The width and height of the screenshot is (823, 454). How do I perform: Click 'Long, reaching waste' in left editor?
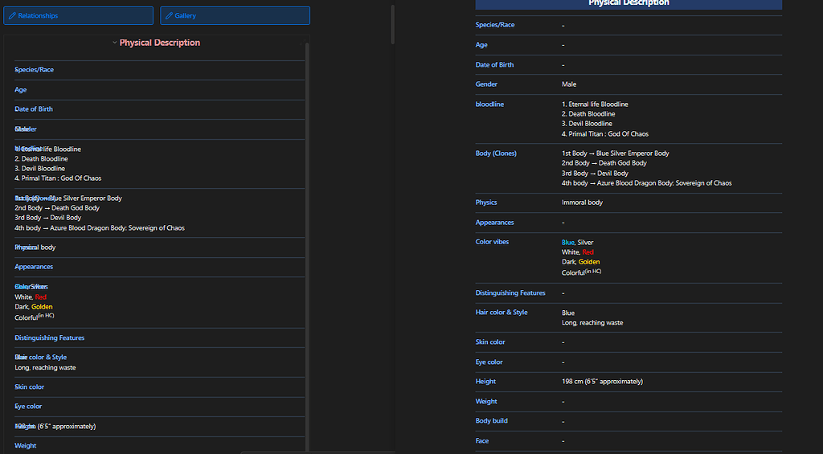45,368
